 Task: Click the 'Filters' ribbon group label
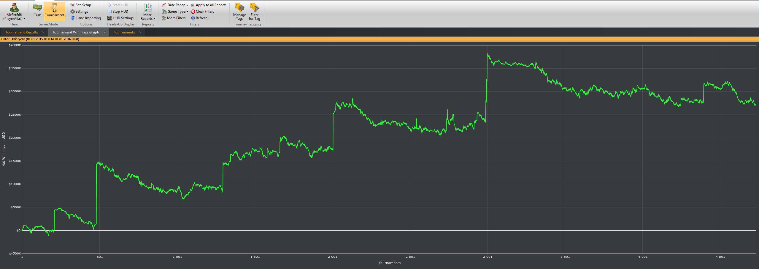click(194, 24)
